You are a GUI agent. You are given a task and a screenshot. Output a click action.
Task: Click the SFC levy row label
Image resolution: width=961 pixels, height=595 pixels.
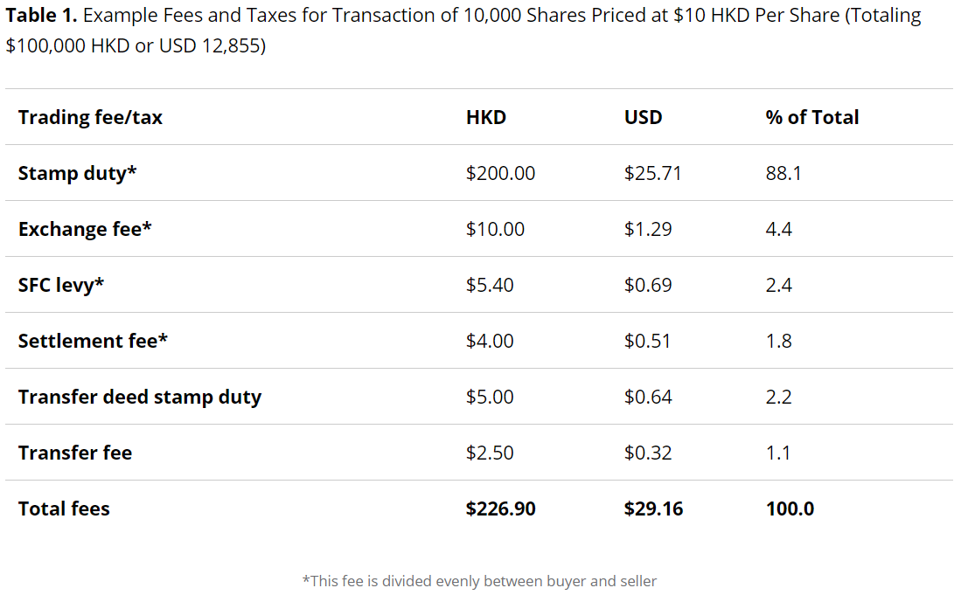[x=60, y=285]
